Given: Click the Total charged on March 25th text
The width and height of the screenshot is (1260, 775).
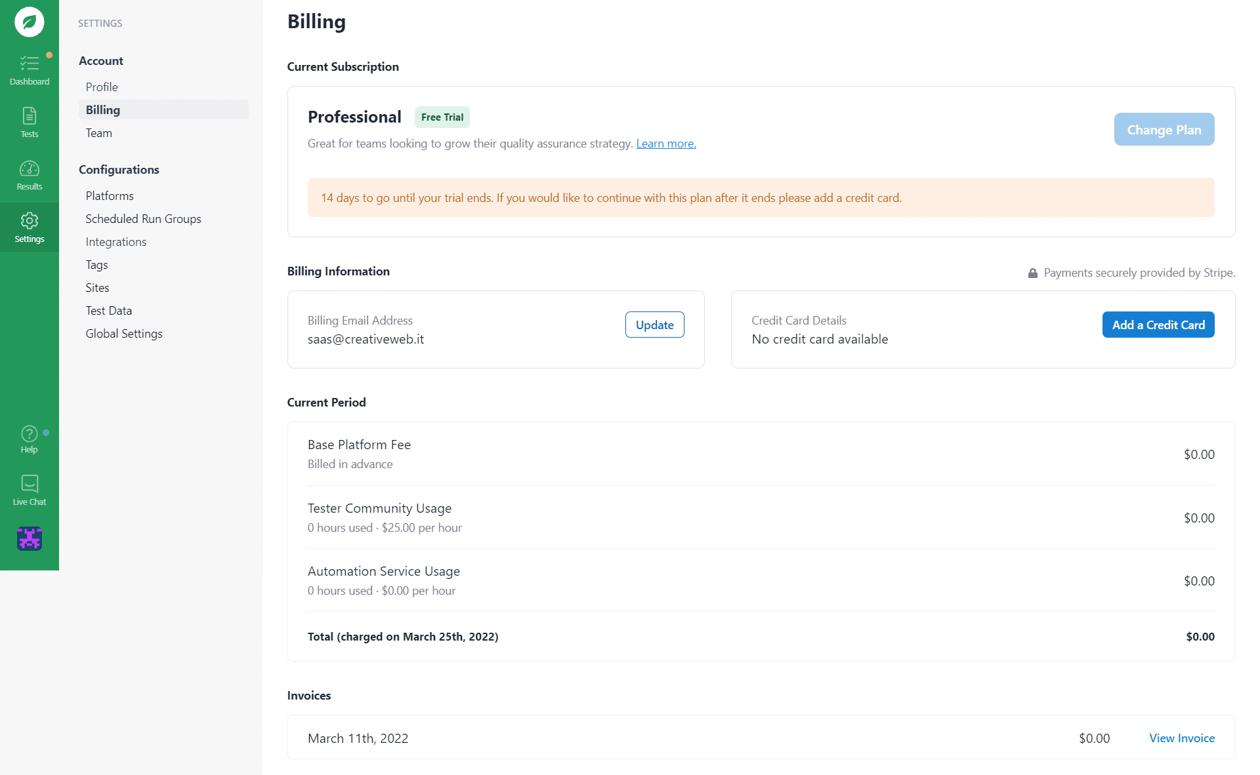Looking at the screenshot, I should (403, 637).
